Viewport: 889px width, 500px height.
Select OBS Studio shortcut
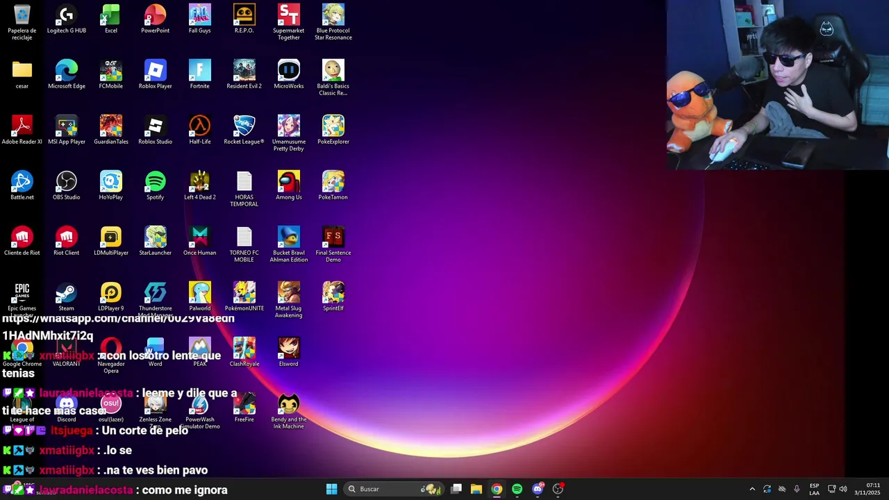point(67,186)
